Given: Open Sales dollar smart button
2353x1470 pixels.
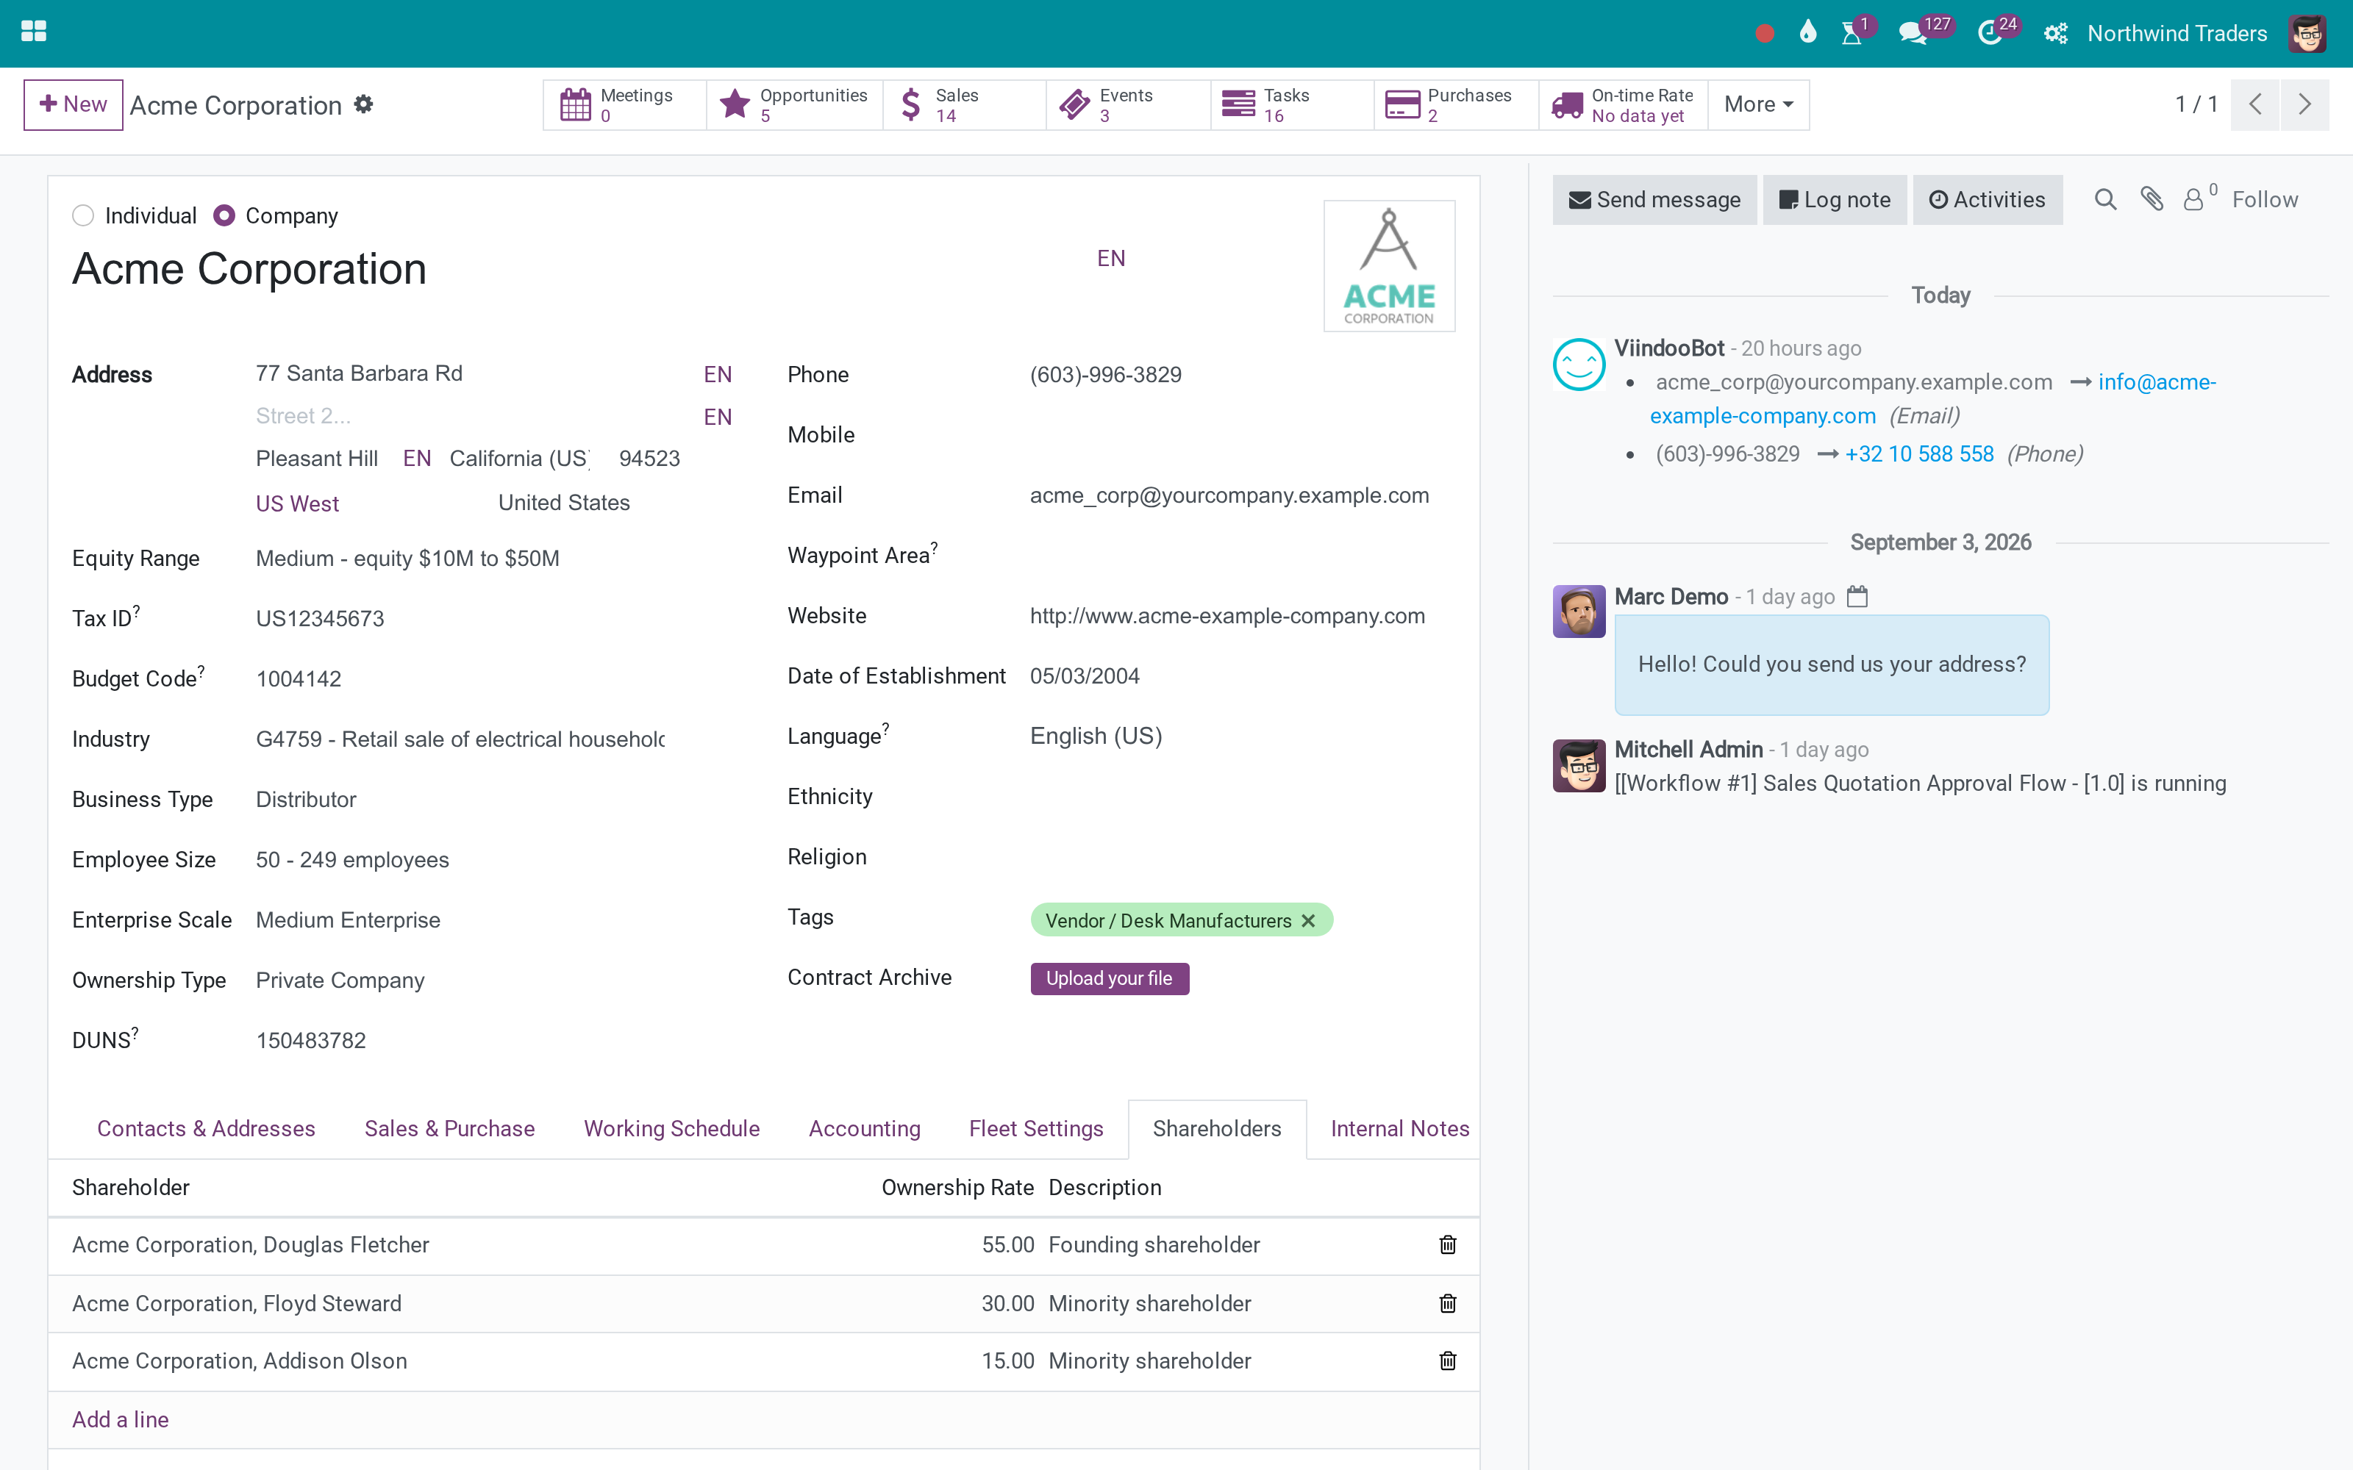Looking at the screenshot, I should 965,105.
